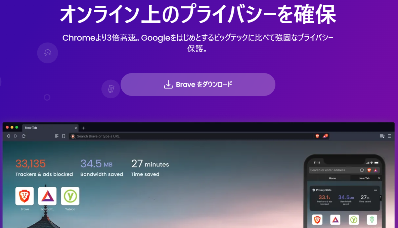The width and height of the screenshot is (398, 228).
Task: Close the desktop New Tab tab
Action: click(76, 128)
